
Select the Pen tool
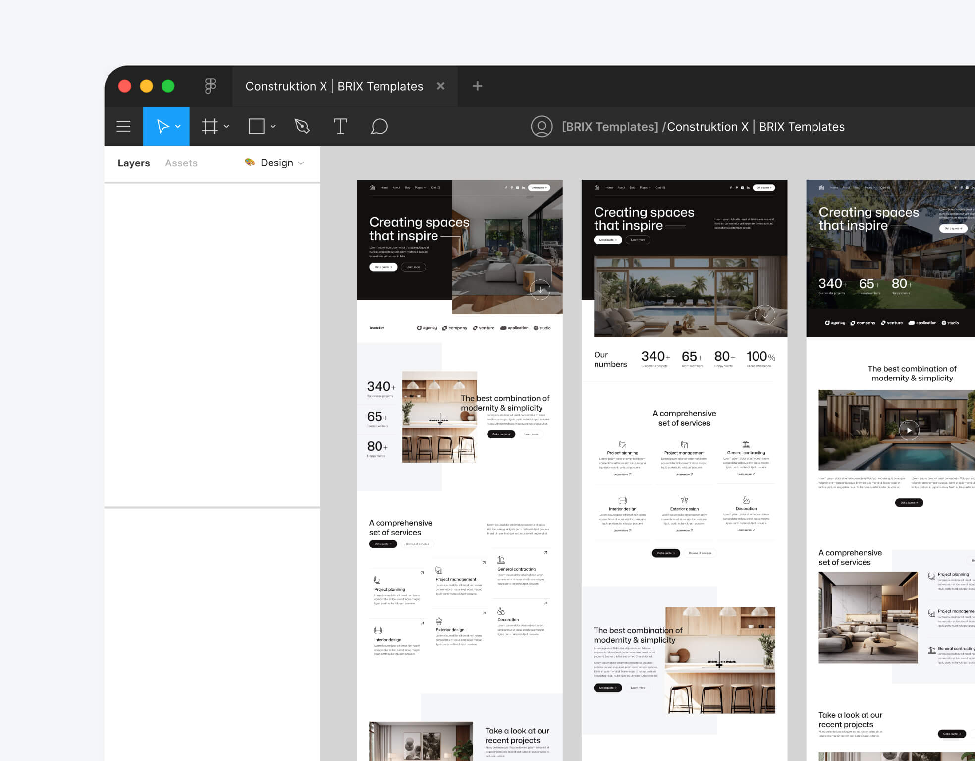pos(302,126)
